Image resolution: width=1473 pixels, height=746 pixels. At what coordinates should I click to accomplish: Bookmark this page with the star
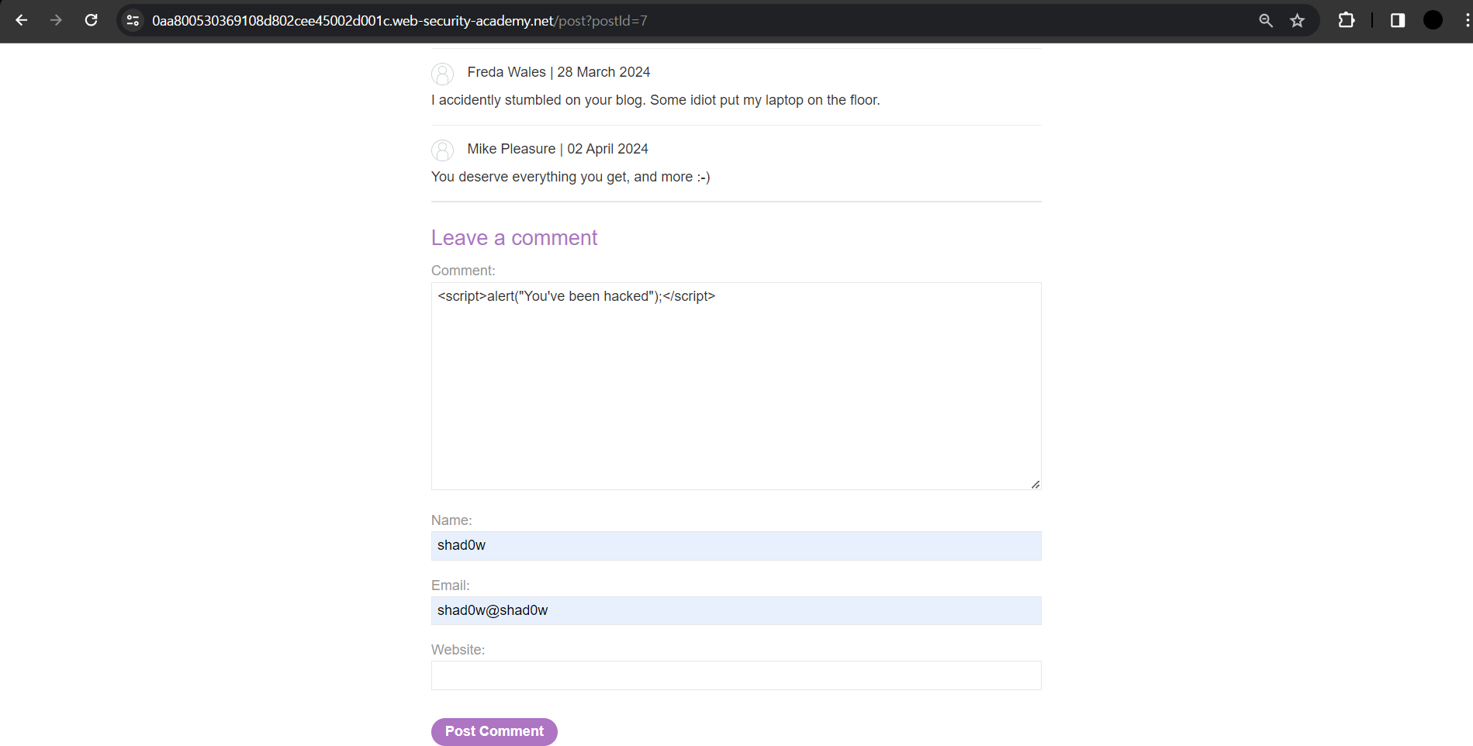click(x=1297, y=20)
